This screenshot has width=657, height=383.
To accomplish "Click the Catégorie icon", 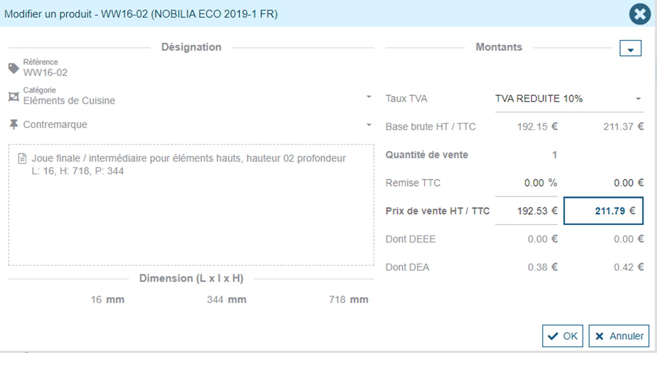I will (x=14, y=97).
